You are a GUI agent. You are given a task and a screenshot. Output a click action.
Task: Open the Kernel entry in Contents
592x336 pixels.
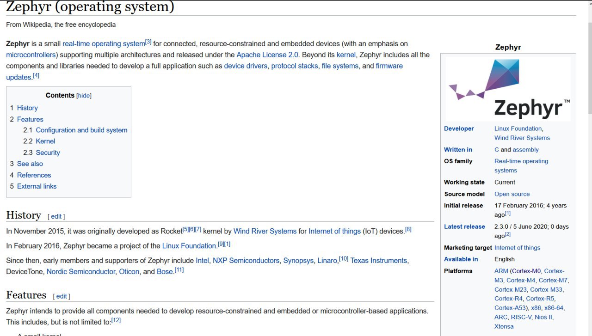pyautogui.click(x=45, y=141)
